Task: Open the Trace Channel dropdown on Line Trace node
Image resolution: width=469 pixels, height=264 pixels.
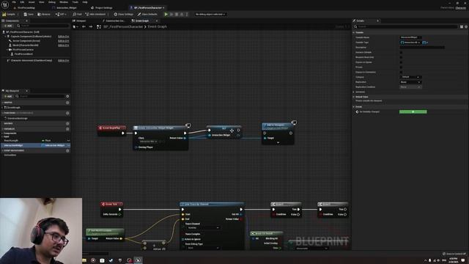Action: (203, 228)
